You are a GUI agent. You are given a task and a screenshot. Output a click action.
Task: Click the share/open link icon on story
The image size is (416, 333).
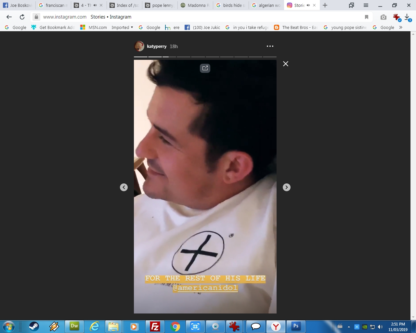(205, 68)
